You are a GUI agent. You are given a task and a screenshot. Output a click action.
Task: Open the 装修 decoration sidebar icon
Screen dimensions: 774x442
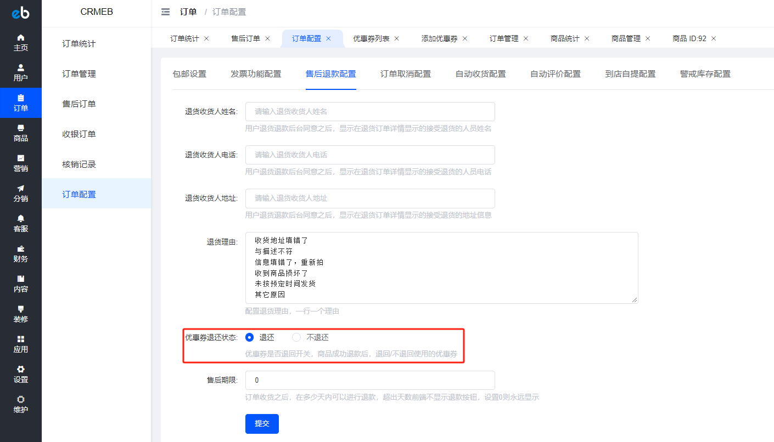pos(21,314)
